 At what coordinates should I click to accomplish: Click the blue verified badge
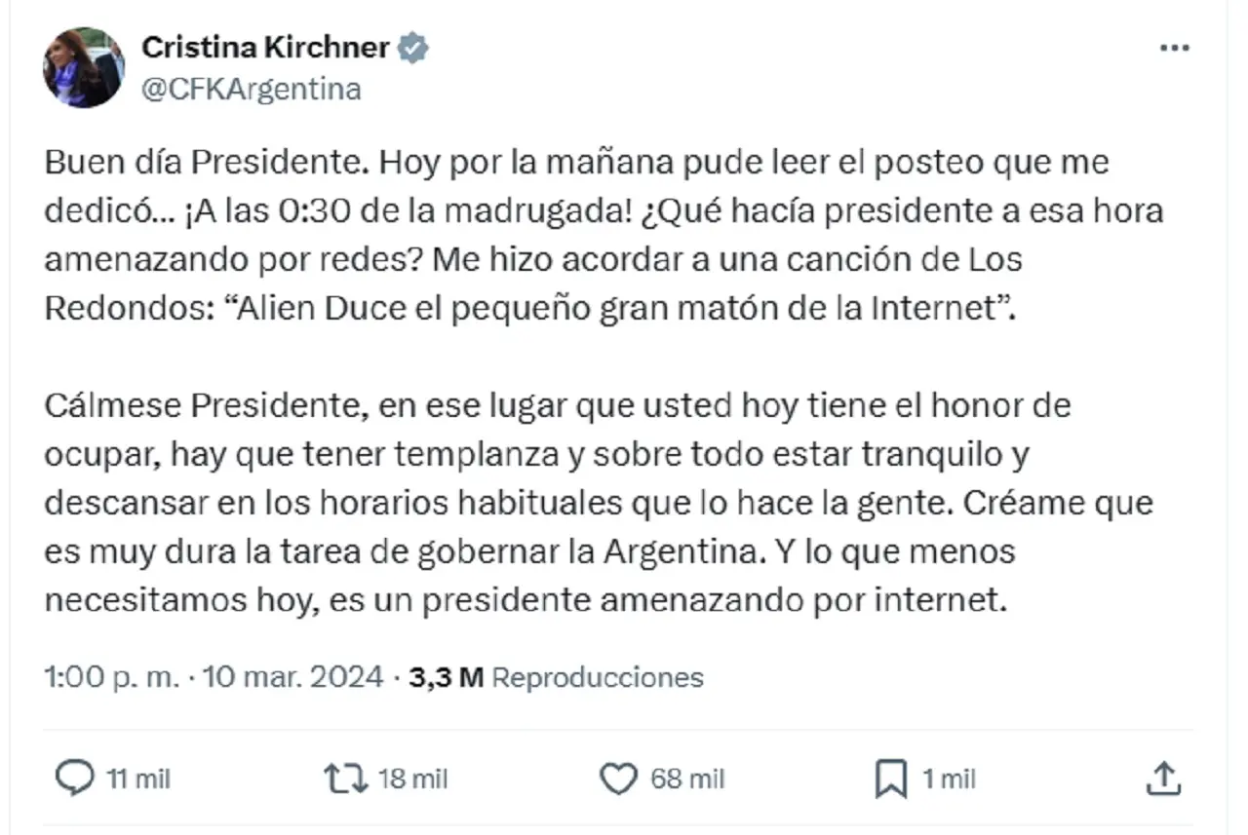413,47
